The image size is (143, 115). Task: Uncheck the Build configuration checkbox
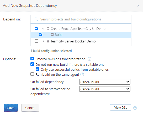(40, 35)
